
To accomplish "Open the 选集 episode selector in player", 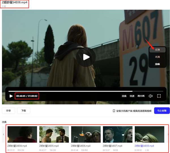I will pos(124,96).
